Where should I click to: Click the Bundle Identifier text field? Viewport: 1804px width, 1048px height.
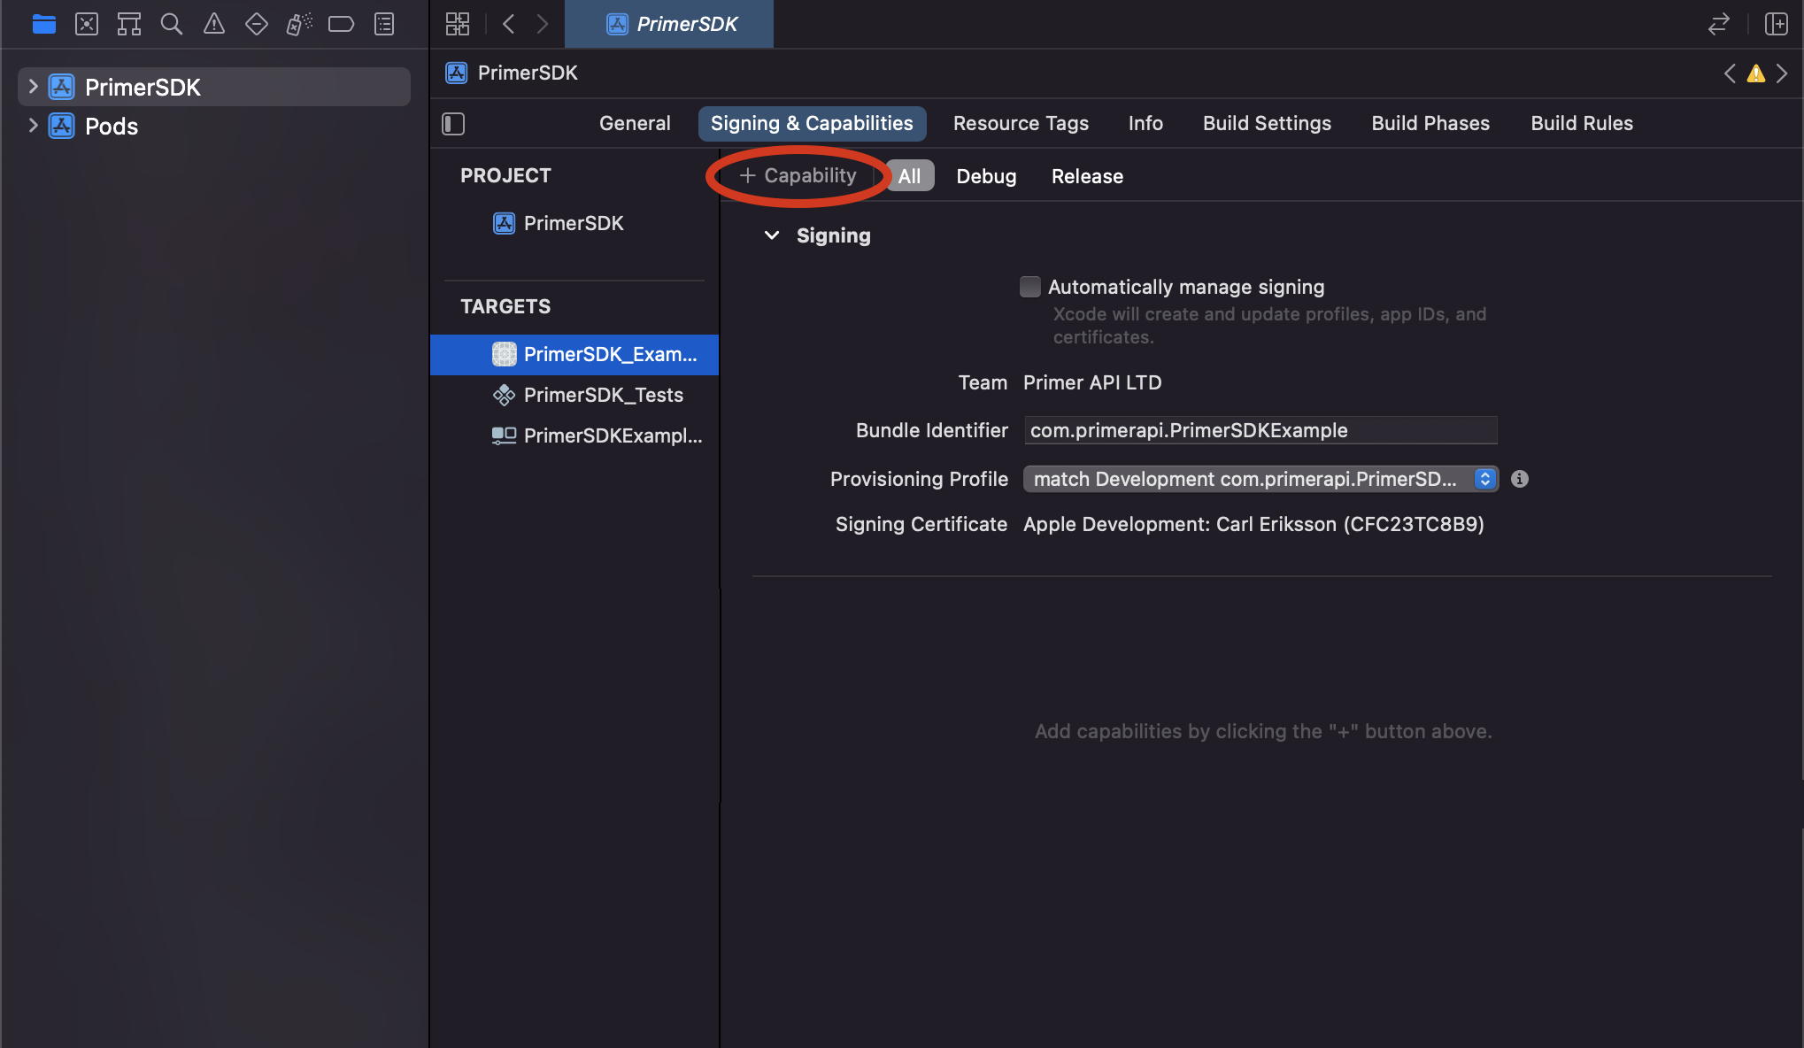pyautogui.click(x=1260, y=431)
